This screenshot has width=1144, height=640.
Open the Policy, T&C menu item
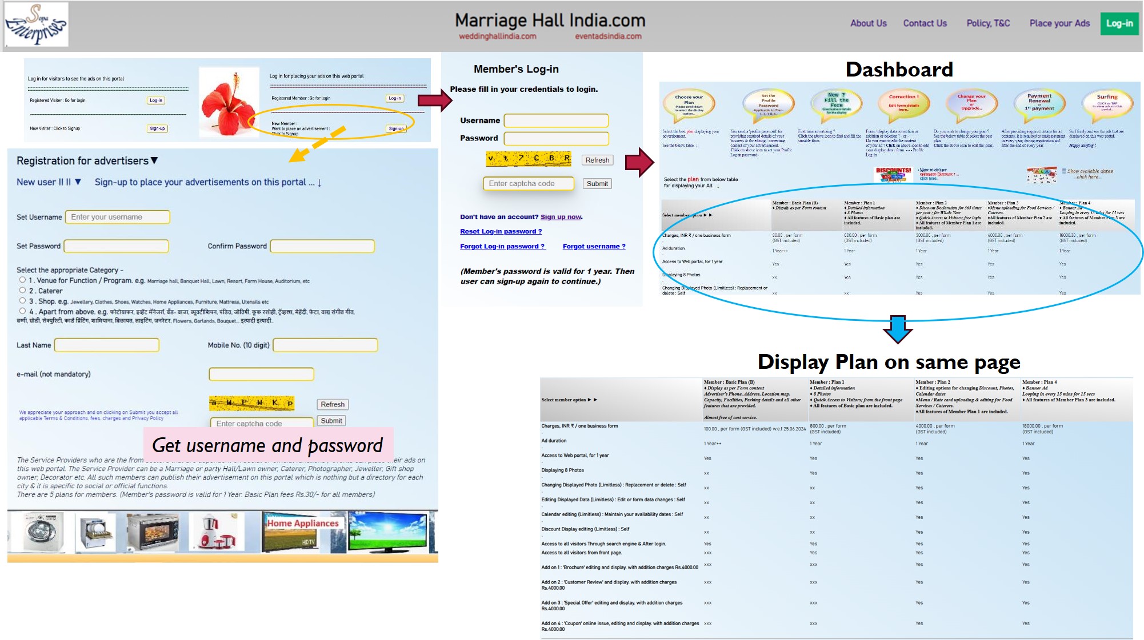pyautogui.click(x=988, y=23)
